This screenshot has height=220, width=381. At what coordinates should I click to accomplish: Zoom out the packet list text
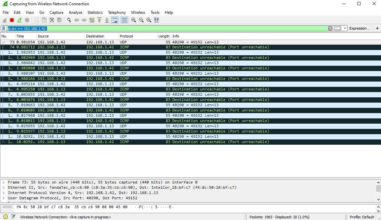click(x=141, y=20)
